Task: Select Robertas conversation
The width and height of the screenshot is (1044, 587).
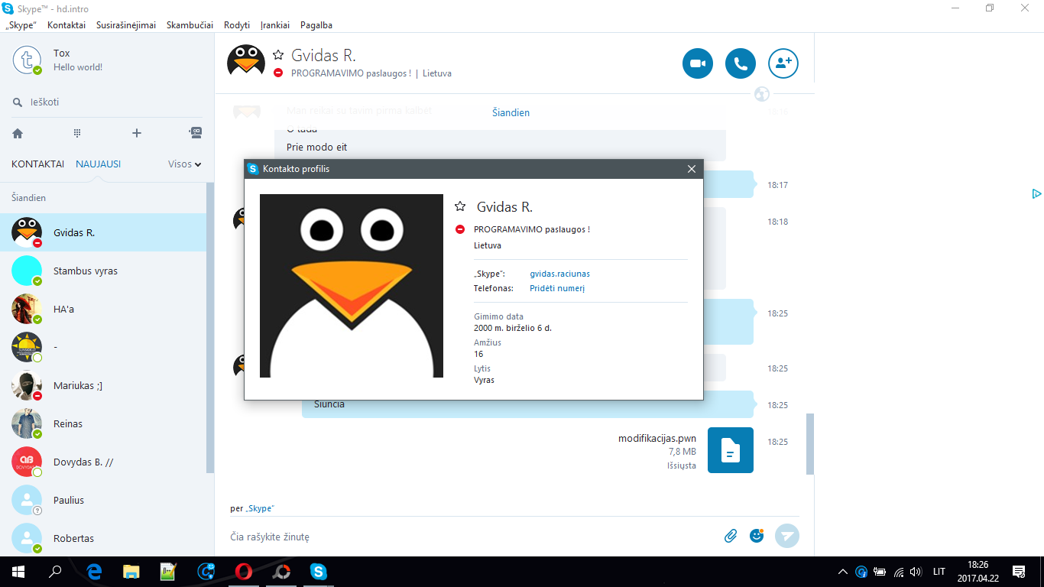Action: point(103,538)
